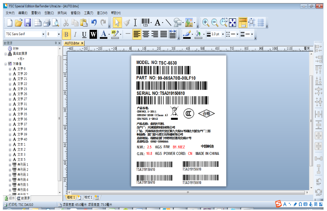Click the 打印机: TSC DA310 status entry
The height and width of the screenshot is (211, 327).
coord(19,205)
